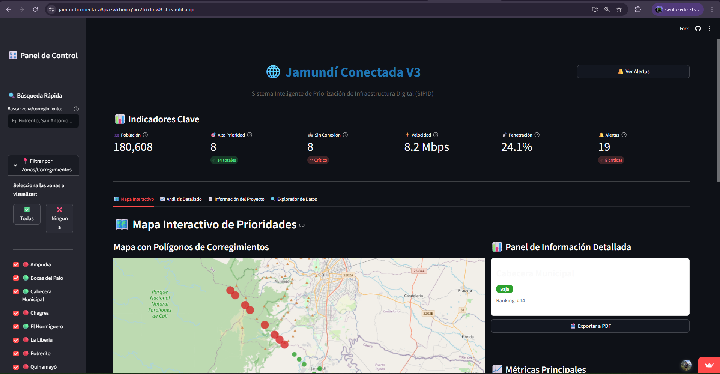
Task: Open the Streamlit three-dot menu
Action: click(x=709, y=29)
